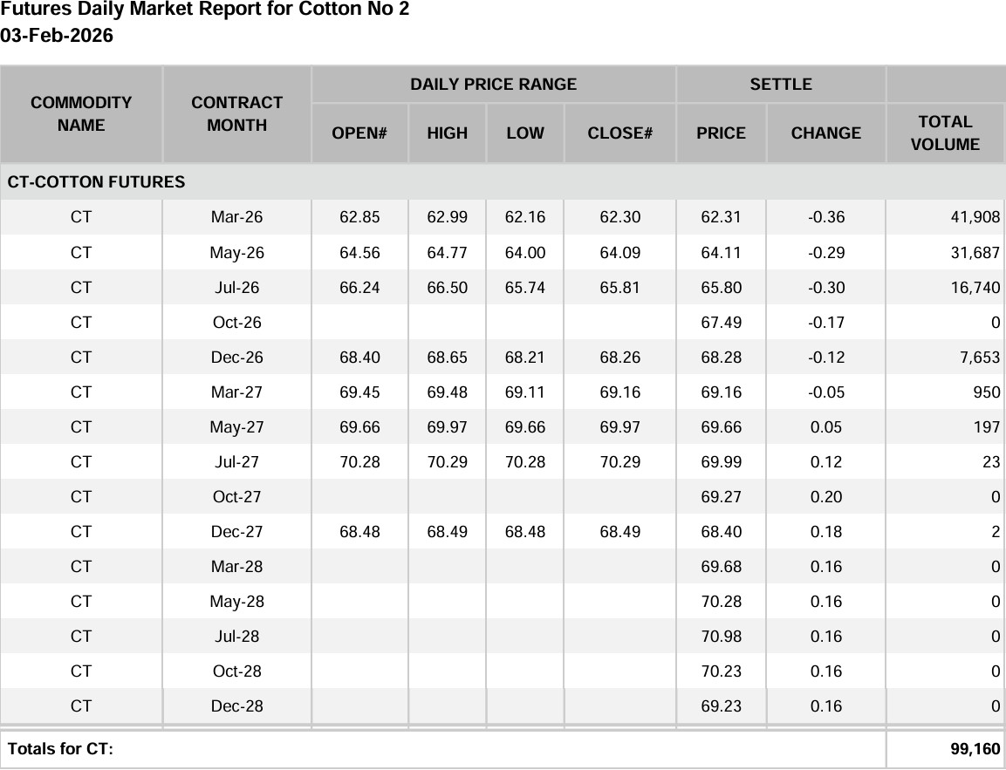Click the COMMODITY NAME column header

tap(81, 114)
